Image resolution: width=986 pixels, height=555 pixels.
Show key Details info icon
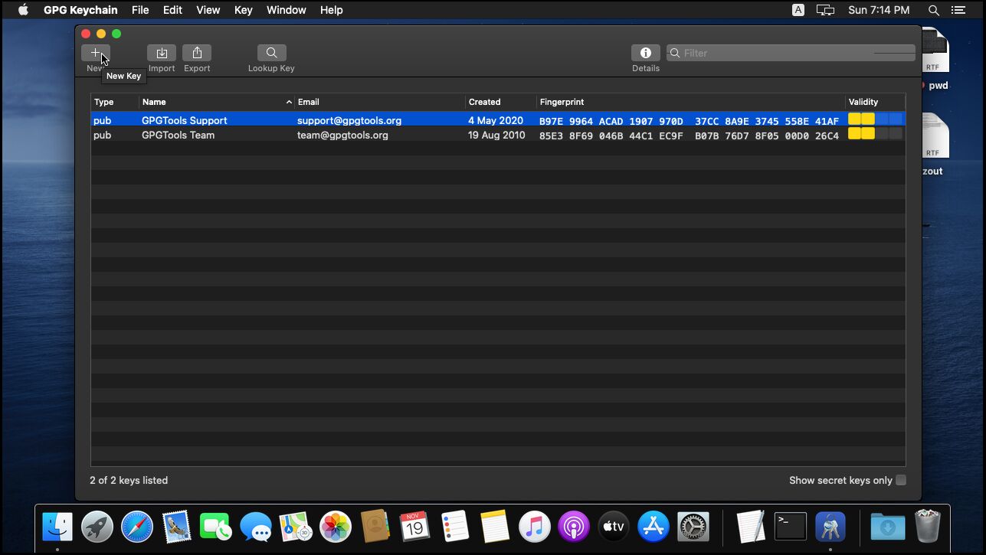[645, 53]
